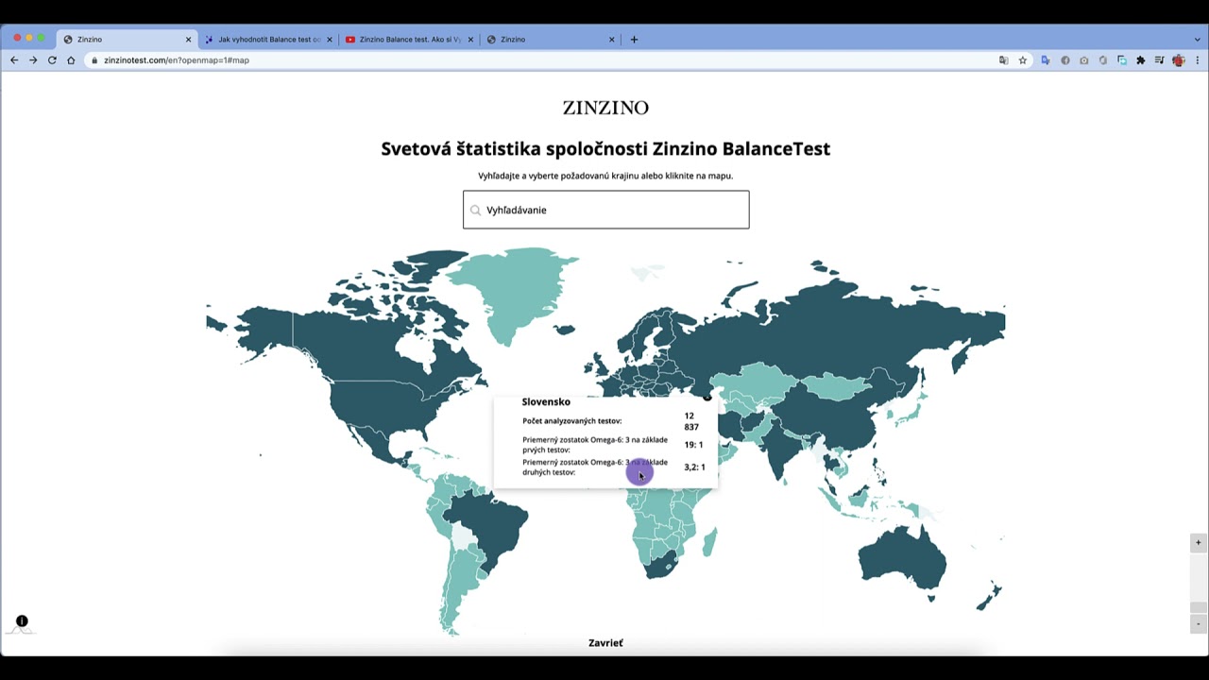Zoom out the map with minus

1199,624
